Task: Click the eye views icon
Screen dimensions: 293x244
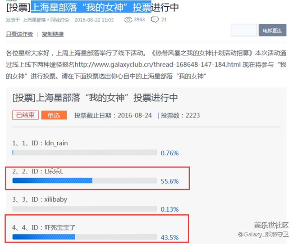Action: 128,20
